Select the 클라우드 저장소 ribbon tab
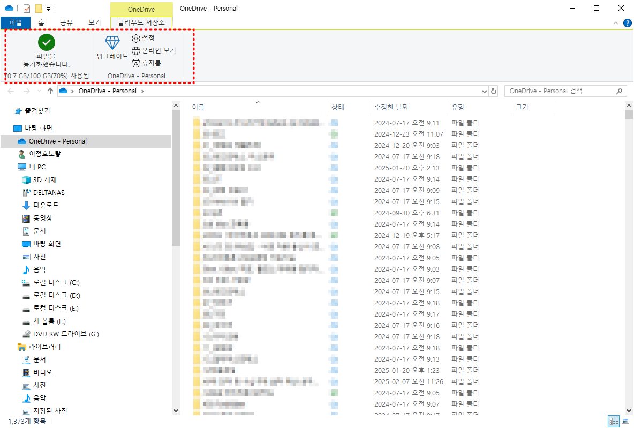This screenshot has height=428, width=634. tap(141, 22)
